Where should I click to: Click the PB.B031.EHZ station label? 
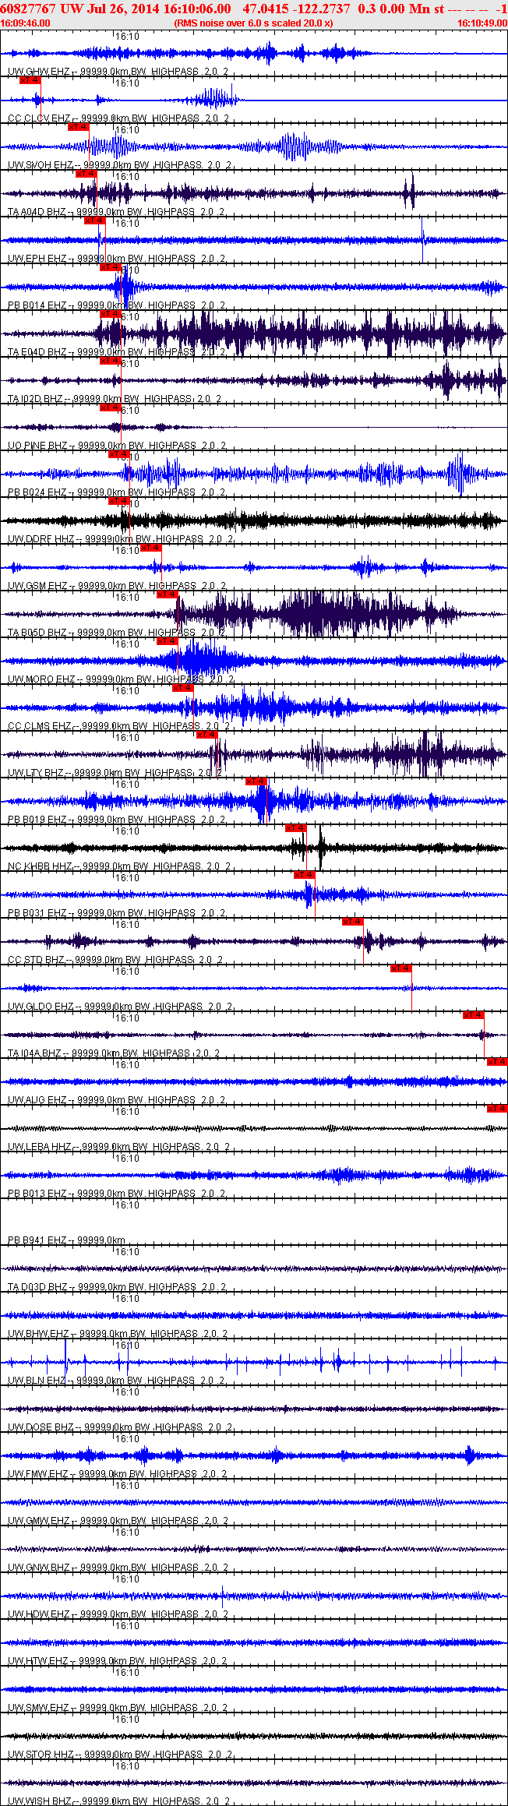click(x=37, y=913)
